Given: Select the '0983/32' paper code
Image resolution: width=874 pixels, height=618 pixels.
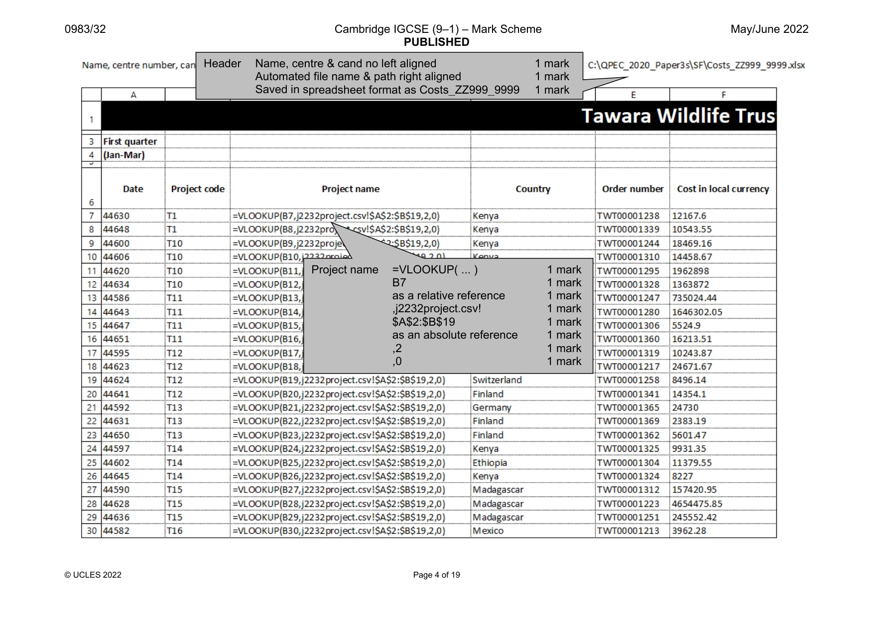Looking at the screenshot, I should 85,29.
